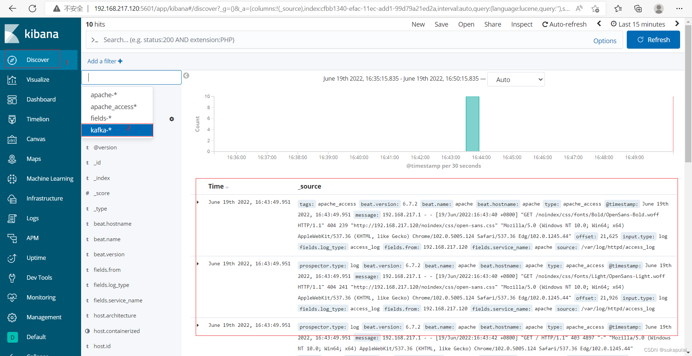Select fields-* index pattern
Image resolution: width=692 pixels, height=356 pixels.
click(117, 118)
